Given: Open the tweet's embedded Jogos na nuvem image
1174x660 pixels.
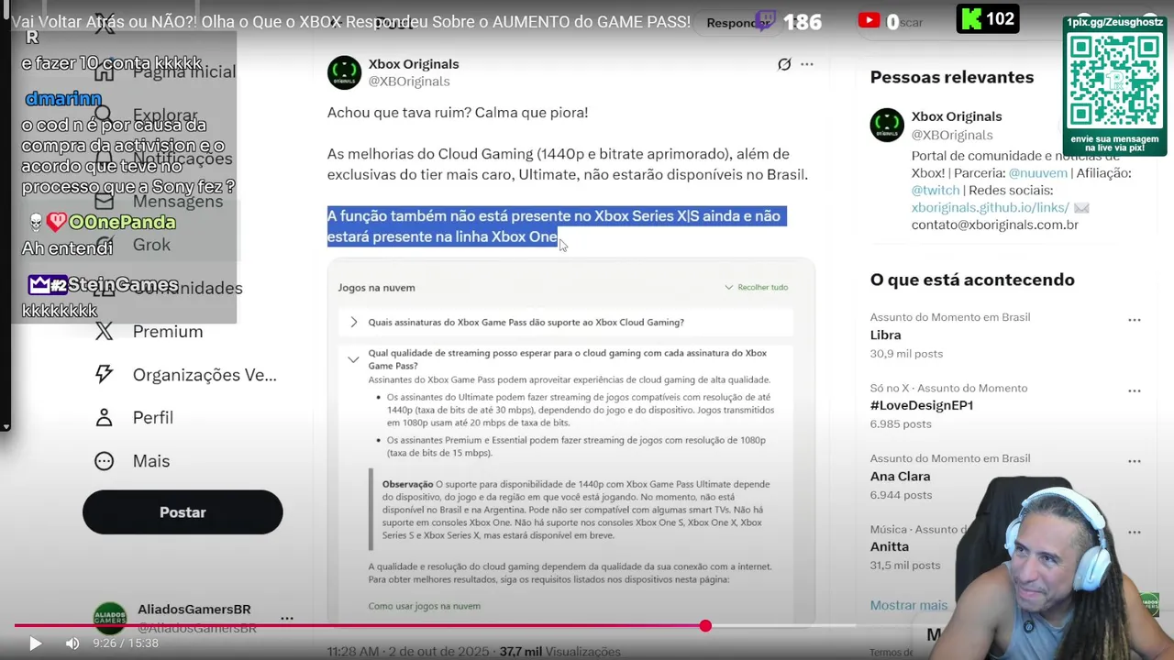Looking at the screenshot, I should coord(570,441).
